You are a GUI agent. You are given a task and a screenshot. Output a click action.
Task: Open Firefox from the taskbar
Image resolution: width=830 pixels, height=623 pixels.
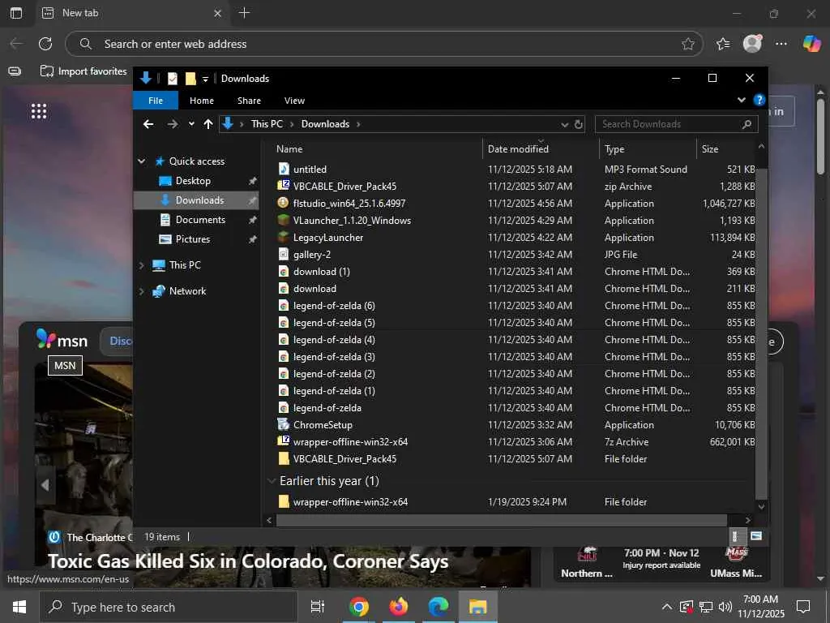point(399,607)
